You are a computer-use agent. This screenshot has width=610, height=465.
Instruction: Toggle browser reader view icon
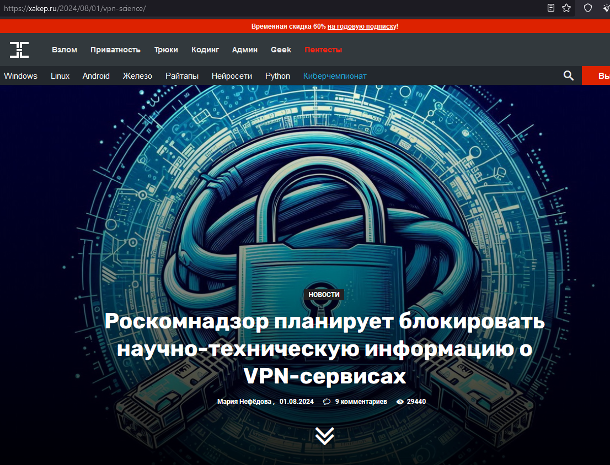click(x=551, y=8)
